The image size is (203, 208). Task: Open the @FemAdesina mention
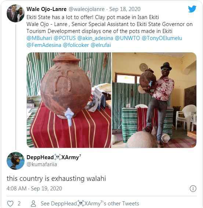click(44, 45)
